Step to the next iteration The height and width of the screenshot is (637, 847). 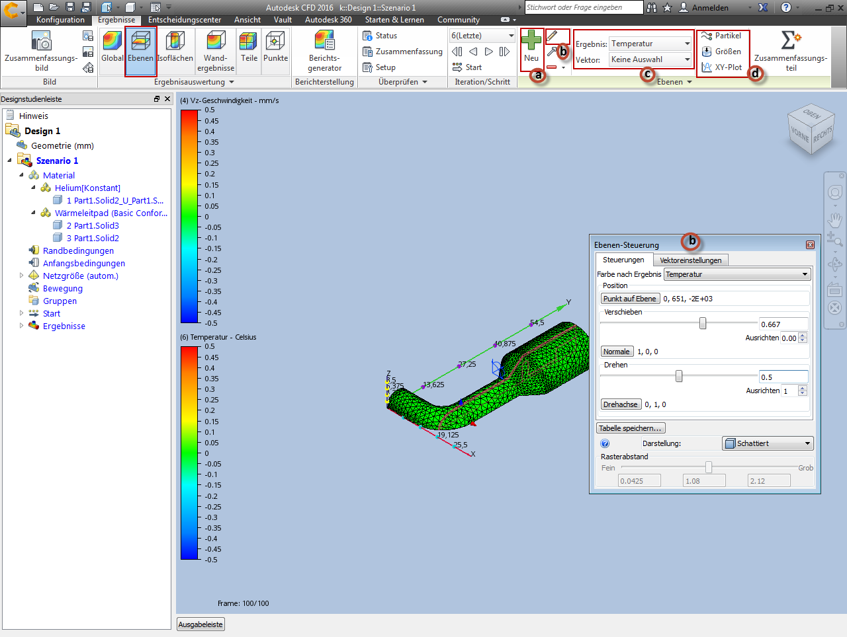click(x=489, y=52)
